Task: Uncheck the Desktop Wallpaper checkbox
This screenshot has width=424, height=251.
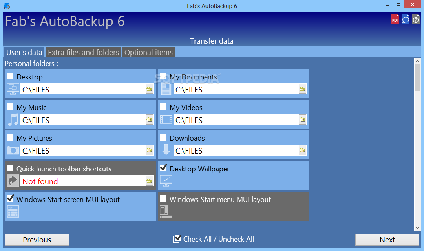Action: (163, 168)
